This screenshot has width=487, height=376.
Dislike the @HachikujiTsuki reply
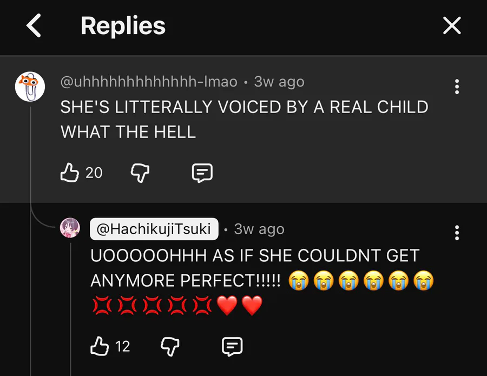pos(170,346)
